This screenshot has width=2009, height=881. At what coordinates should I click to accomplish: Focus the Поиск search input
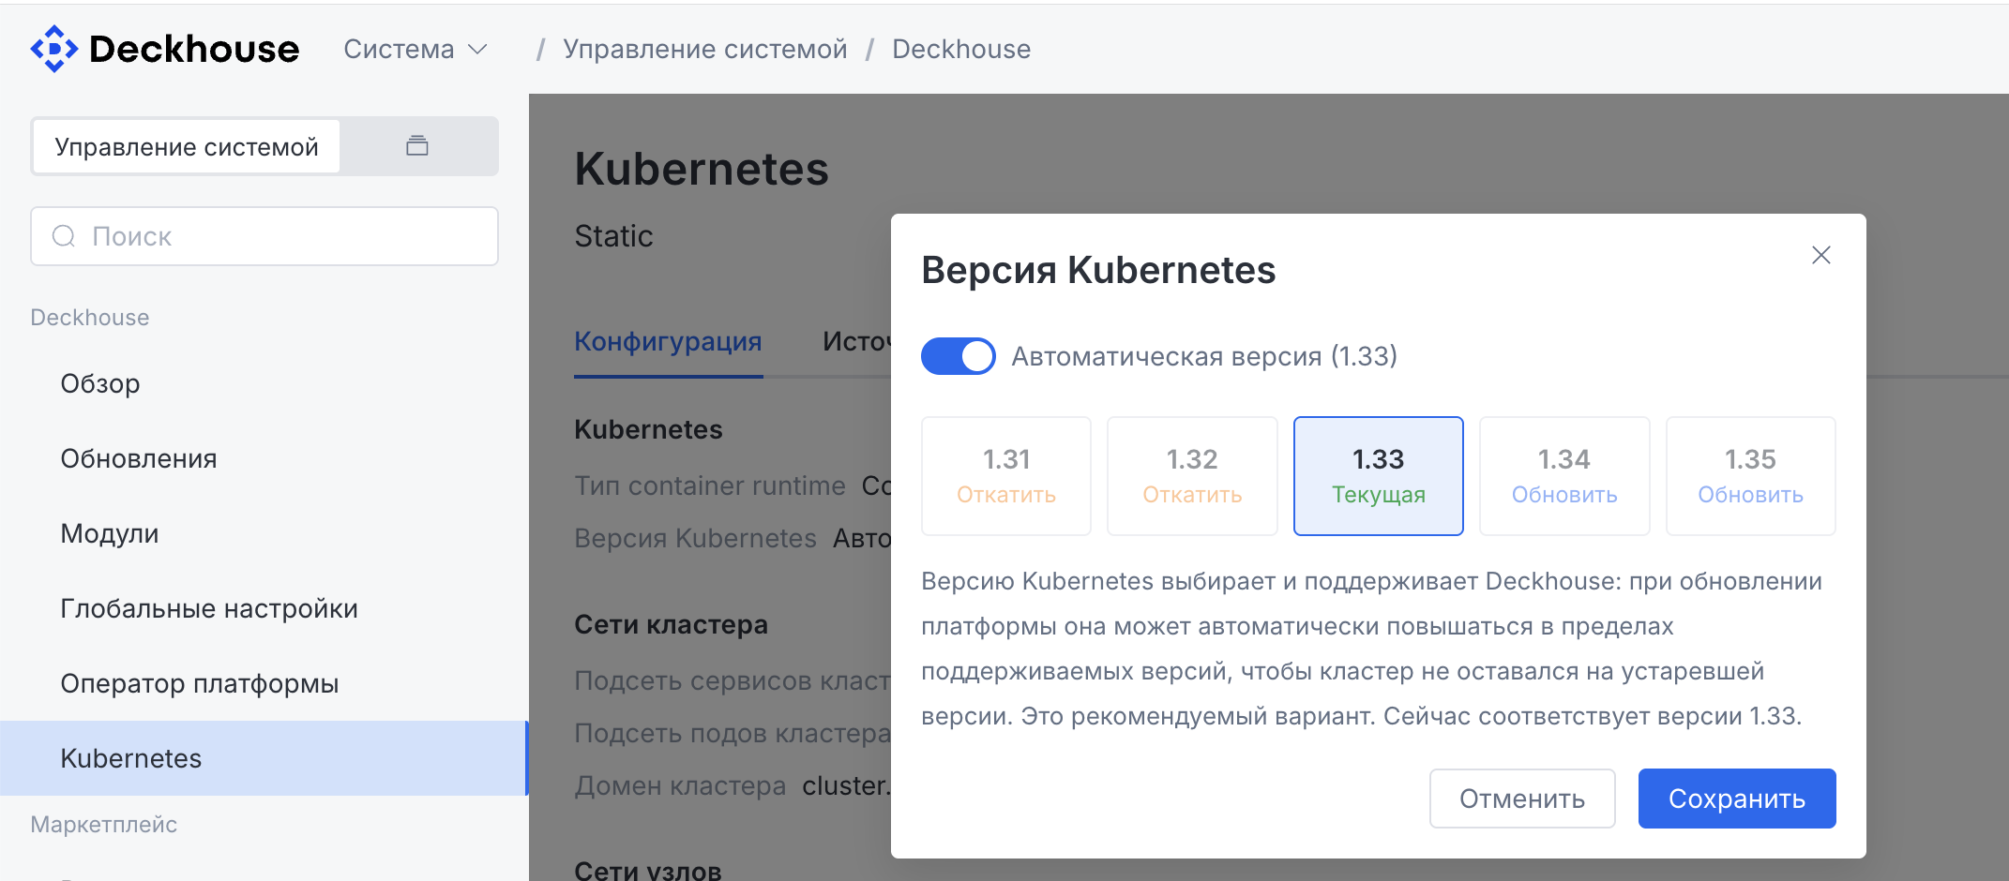[x=264, y=236]
